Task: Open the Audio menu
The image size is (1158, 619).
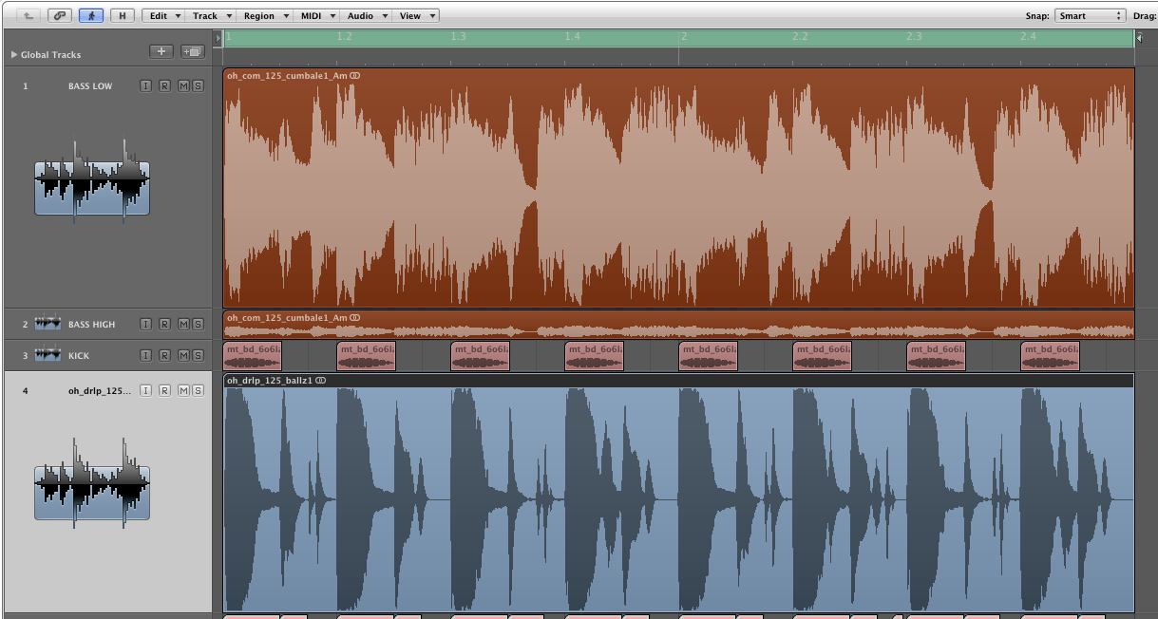Action: point(366,15)
